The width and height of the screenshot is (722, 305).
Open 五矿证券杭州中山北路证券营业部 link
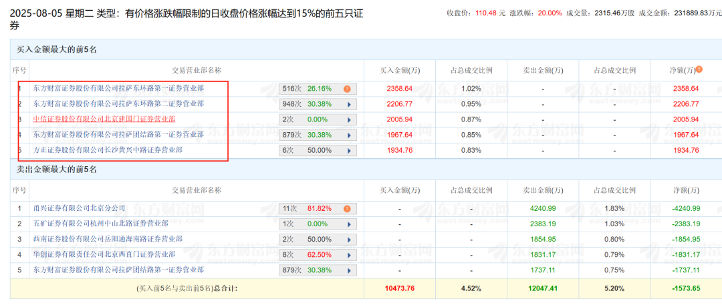[100, 223]
